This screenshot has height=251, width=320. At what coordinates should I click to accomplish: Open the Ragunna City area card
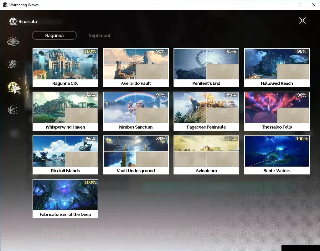[x=65, y=67]
